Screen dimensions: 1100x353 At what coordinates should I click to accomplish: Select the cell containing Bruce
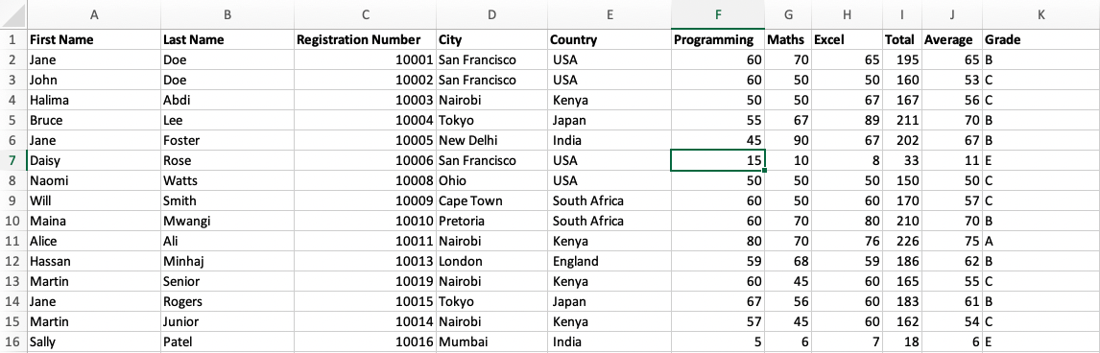(93, 121)
